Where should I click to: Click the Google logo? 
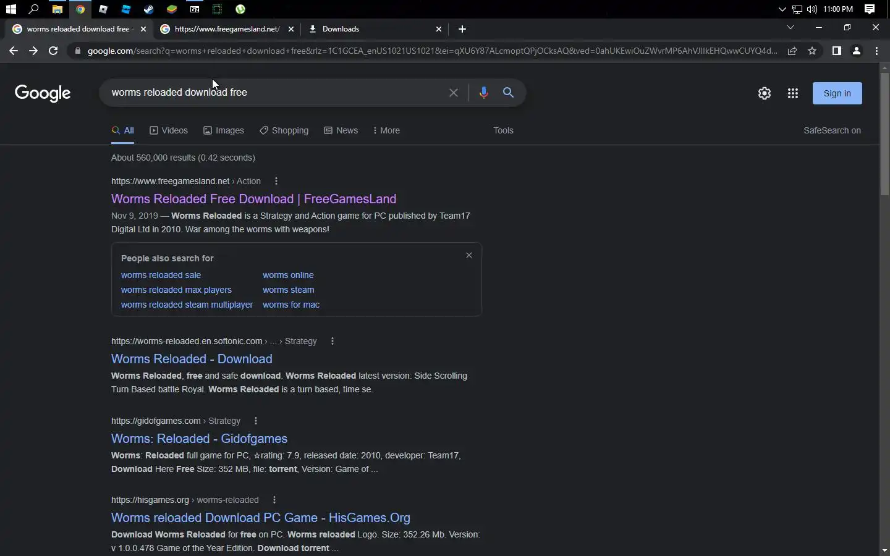tap(43, 93)
